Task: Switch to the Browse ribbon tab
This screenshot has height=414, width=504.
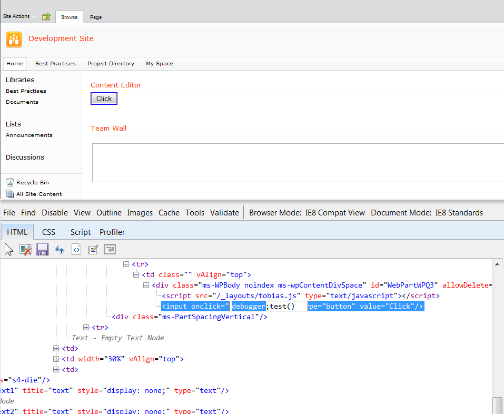Action: coord(69,17)
